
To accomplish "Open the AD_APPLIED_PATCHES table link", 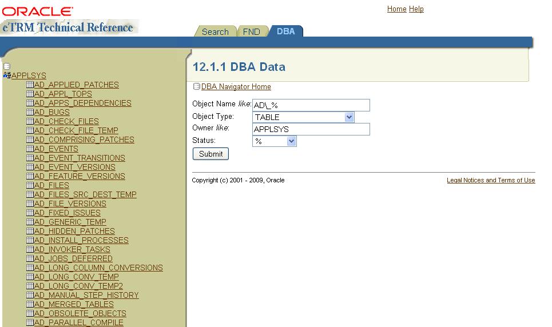I will click(77, 85).
